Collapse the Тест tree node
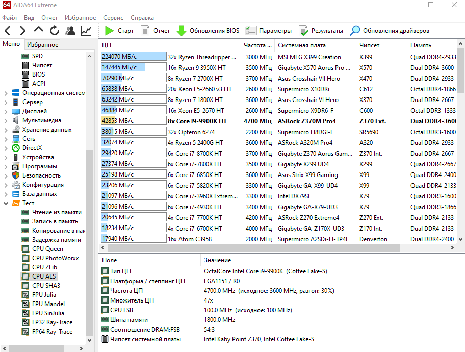 (6, 203)
